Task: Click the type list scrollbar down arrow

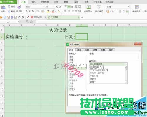Action: point(126,82)
